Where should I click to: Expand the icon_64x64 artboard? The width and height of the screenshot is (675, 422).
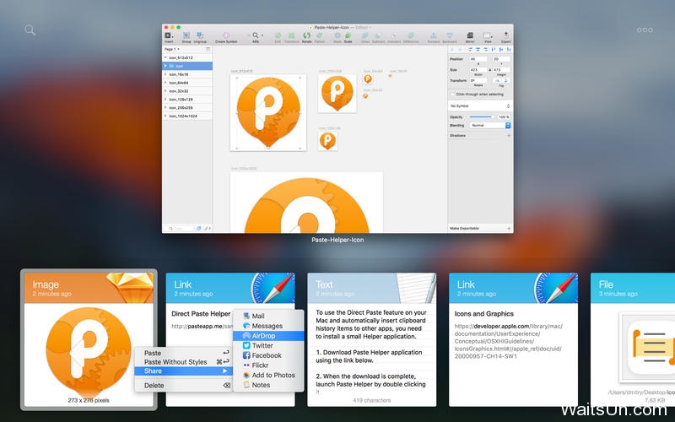(x=166, y=83)
